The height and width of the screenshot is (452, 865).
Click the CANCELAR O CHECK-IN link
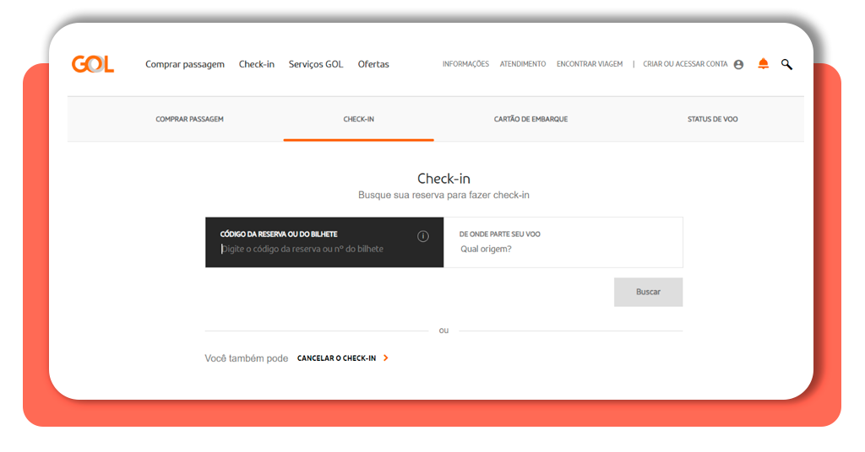point(336,358)
